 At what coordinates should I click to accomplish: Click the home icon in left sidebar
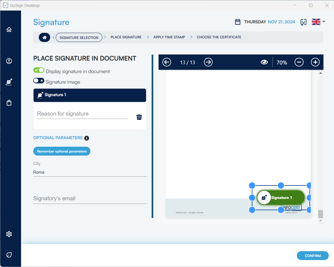9,30
